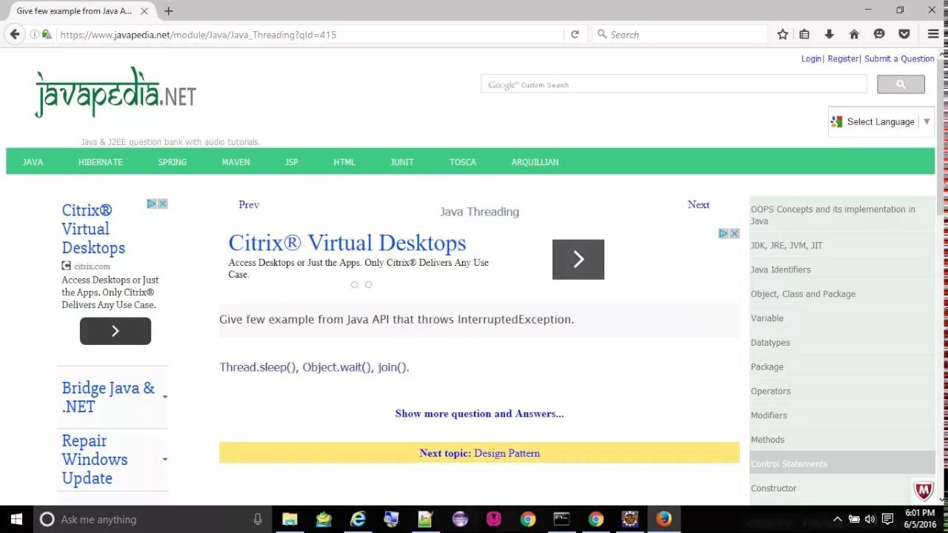The width and height of the screenshot is (948, 533).
Task: Close the 'Give few example from Java' tab
Action: point(144,11)
